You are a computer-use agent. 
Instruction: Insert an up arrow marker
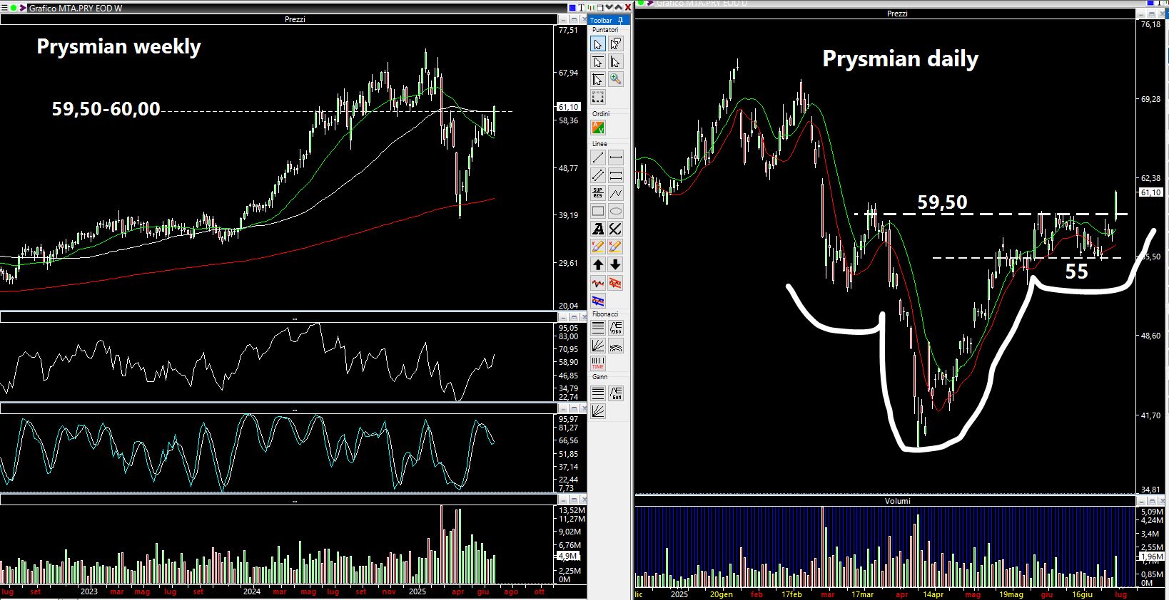point(598,264)
